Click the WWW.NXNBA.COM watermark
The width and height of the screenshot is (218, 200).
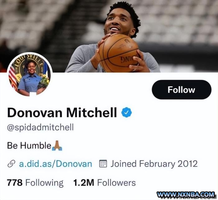coord(186,194)
